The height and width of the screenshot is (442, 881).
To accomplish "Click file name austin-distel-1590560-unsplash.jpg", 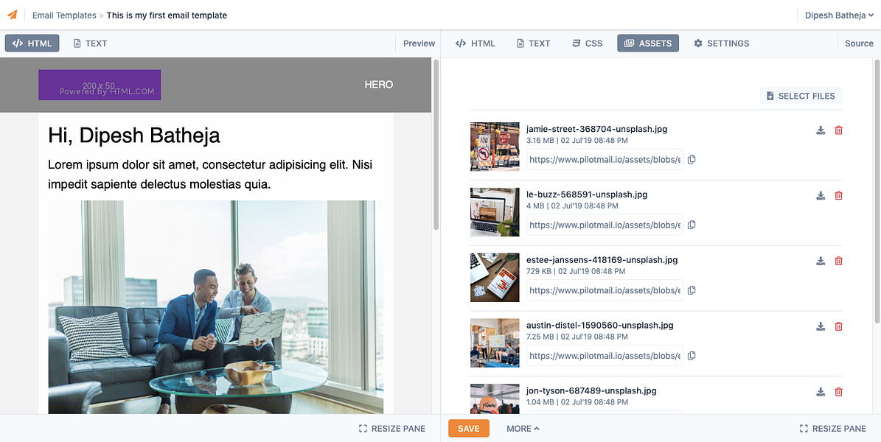I will 599,325.
